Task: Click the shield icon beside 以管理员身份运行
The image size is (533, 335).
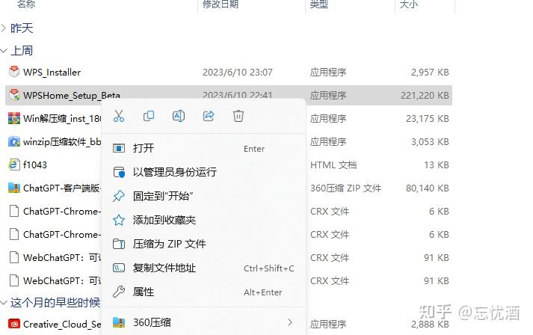Action: tap(119, 172)
